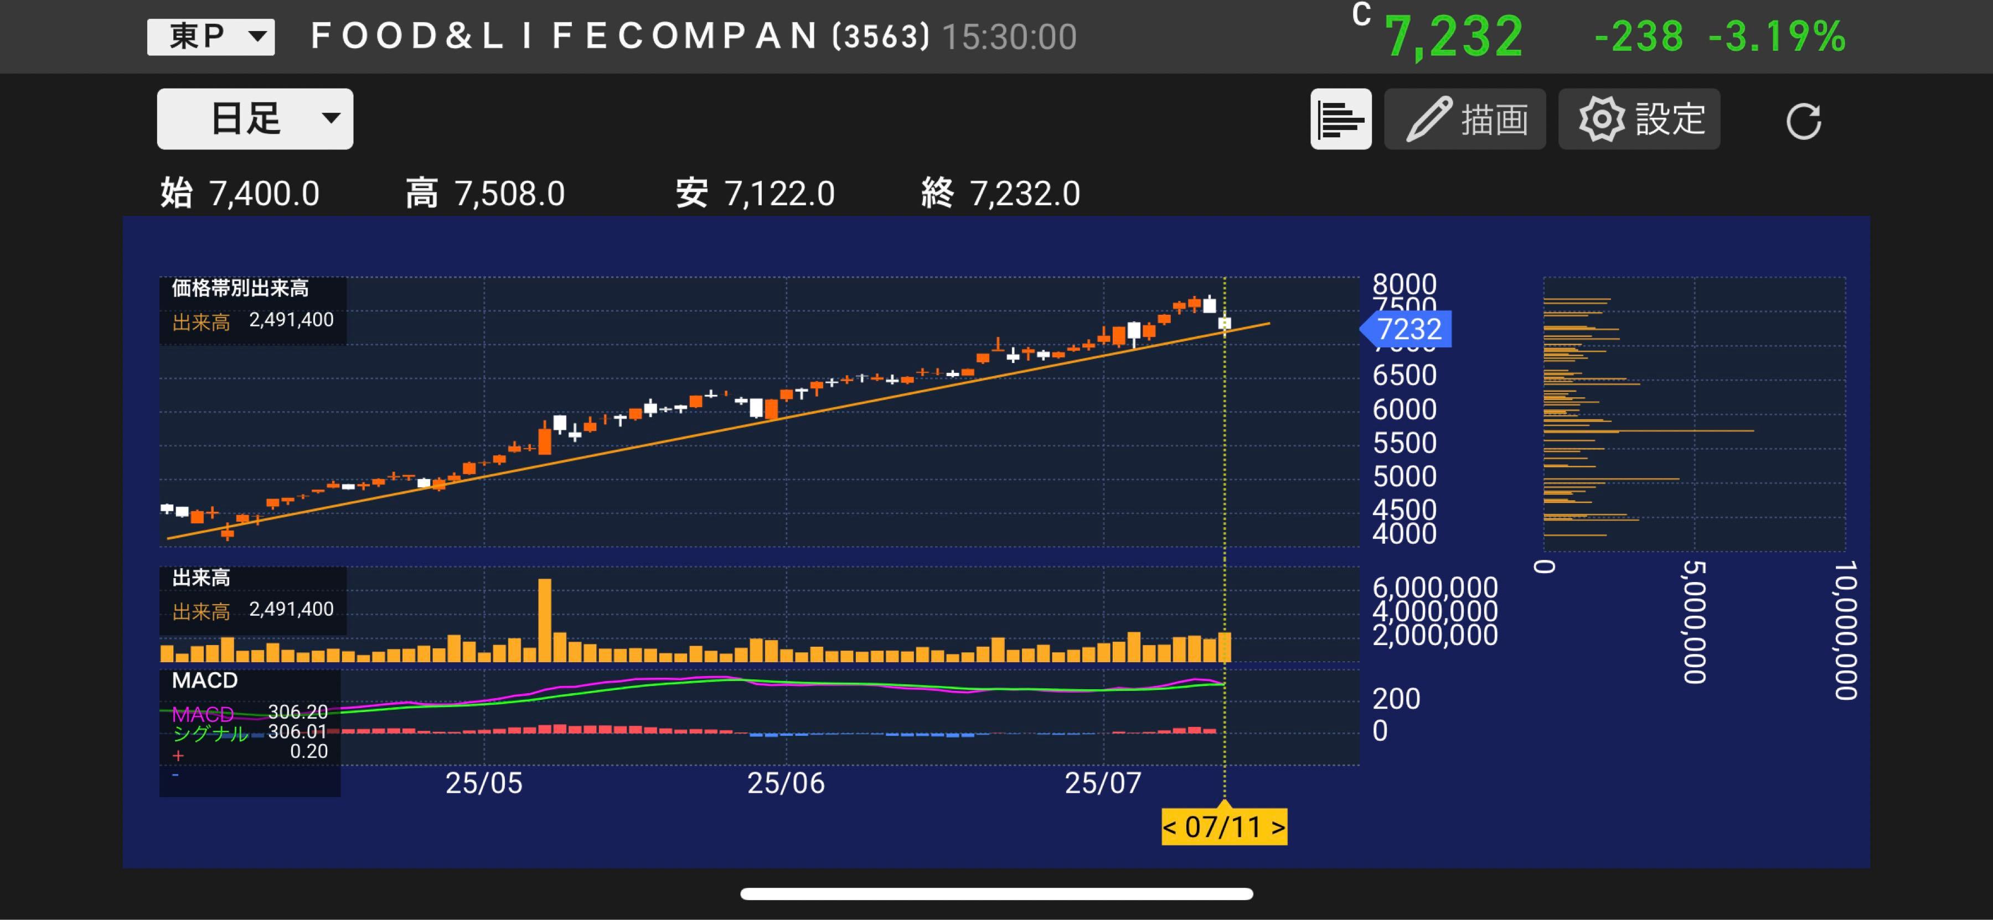Open the 日足 timeframe dropdown
The height and width of the screenshot is (920, 1993).
click(x=255, y=119)
